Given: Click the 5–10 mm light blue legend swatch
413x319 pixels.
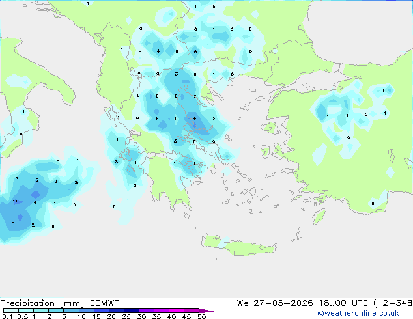Looking at the screenshot, I should coord(71,311).
